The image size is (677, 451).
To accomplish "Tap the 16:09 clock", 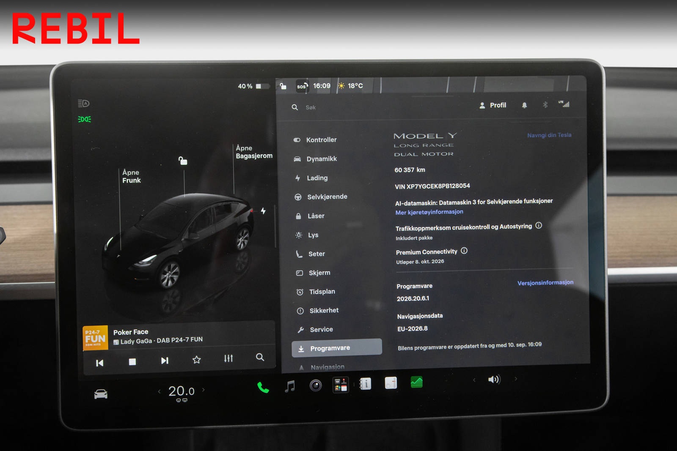I will 322,86.
